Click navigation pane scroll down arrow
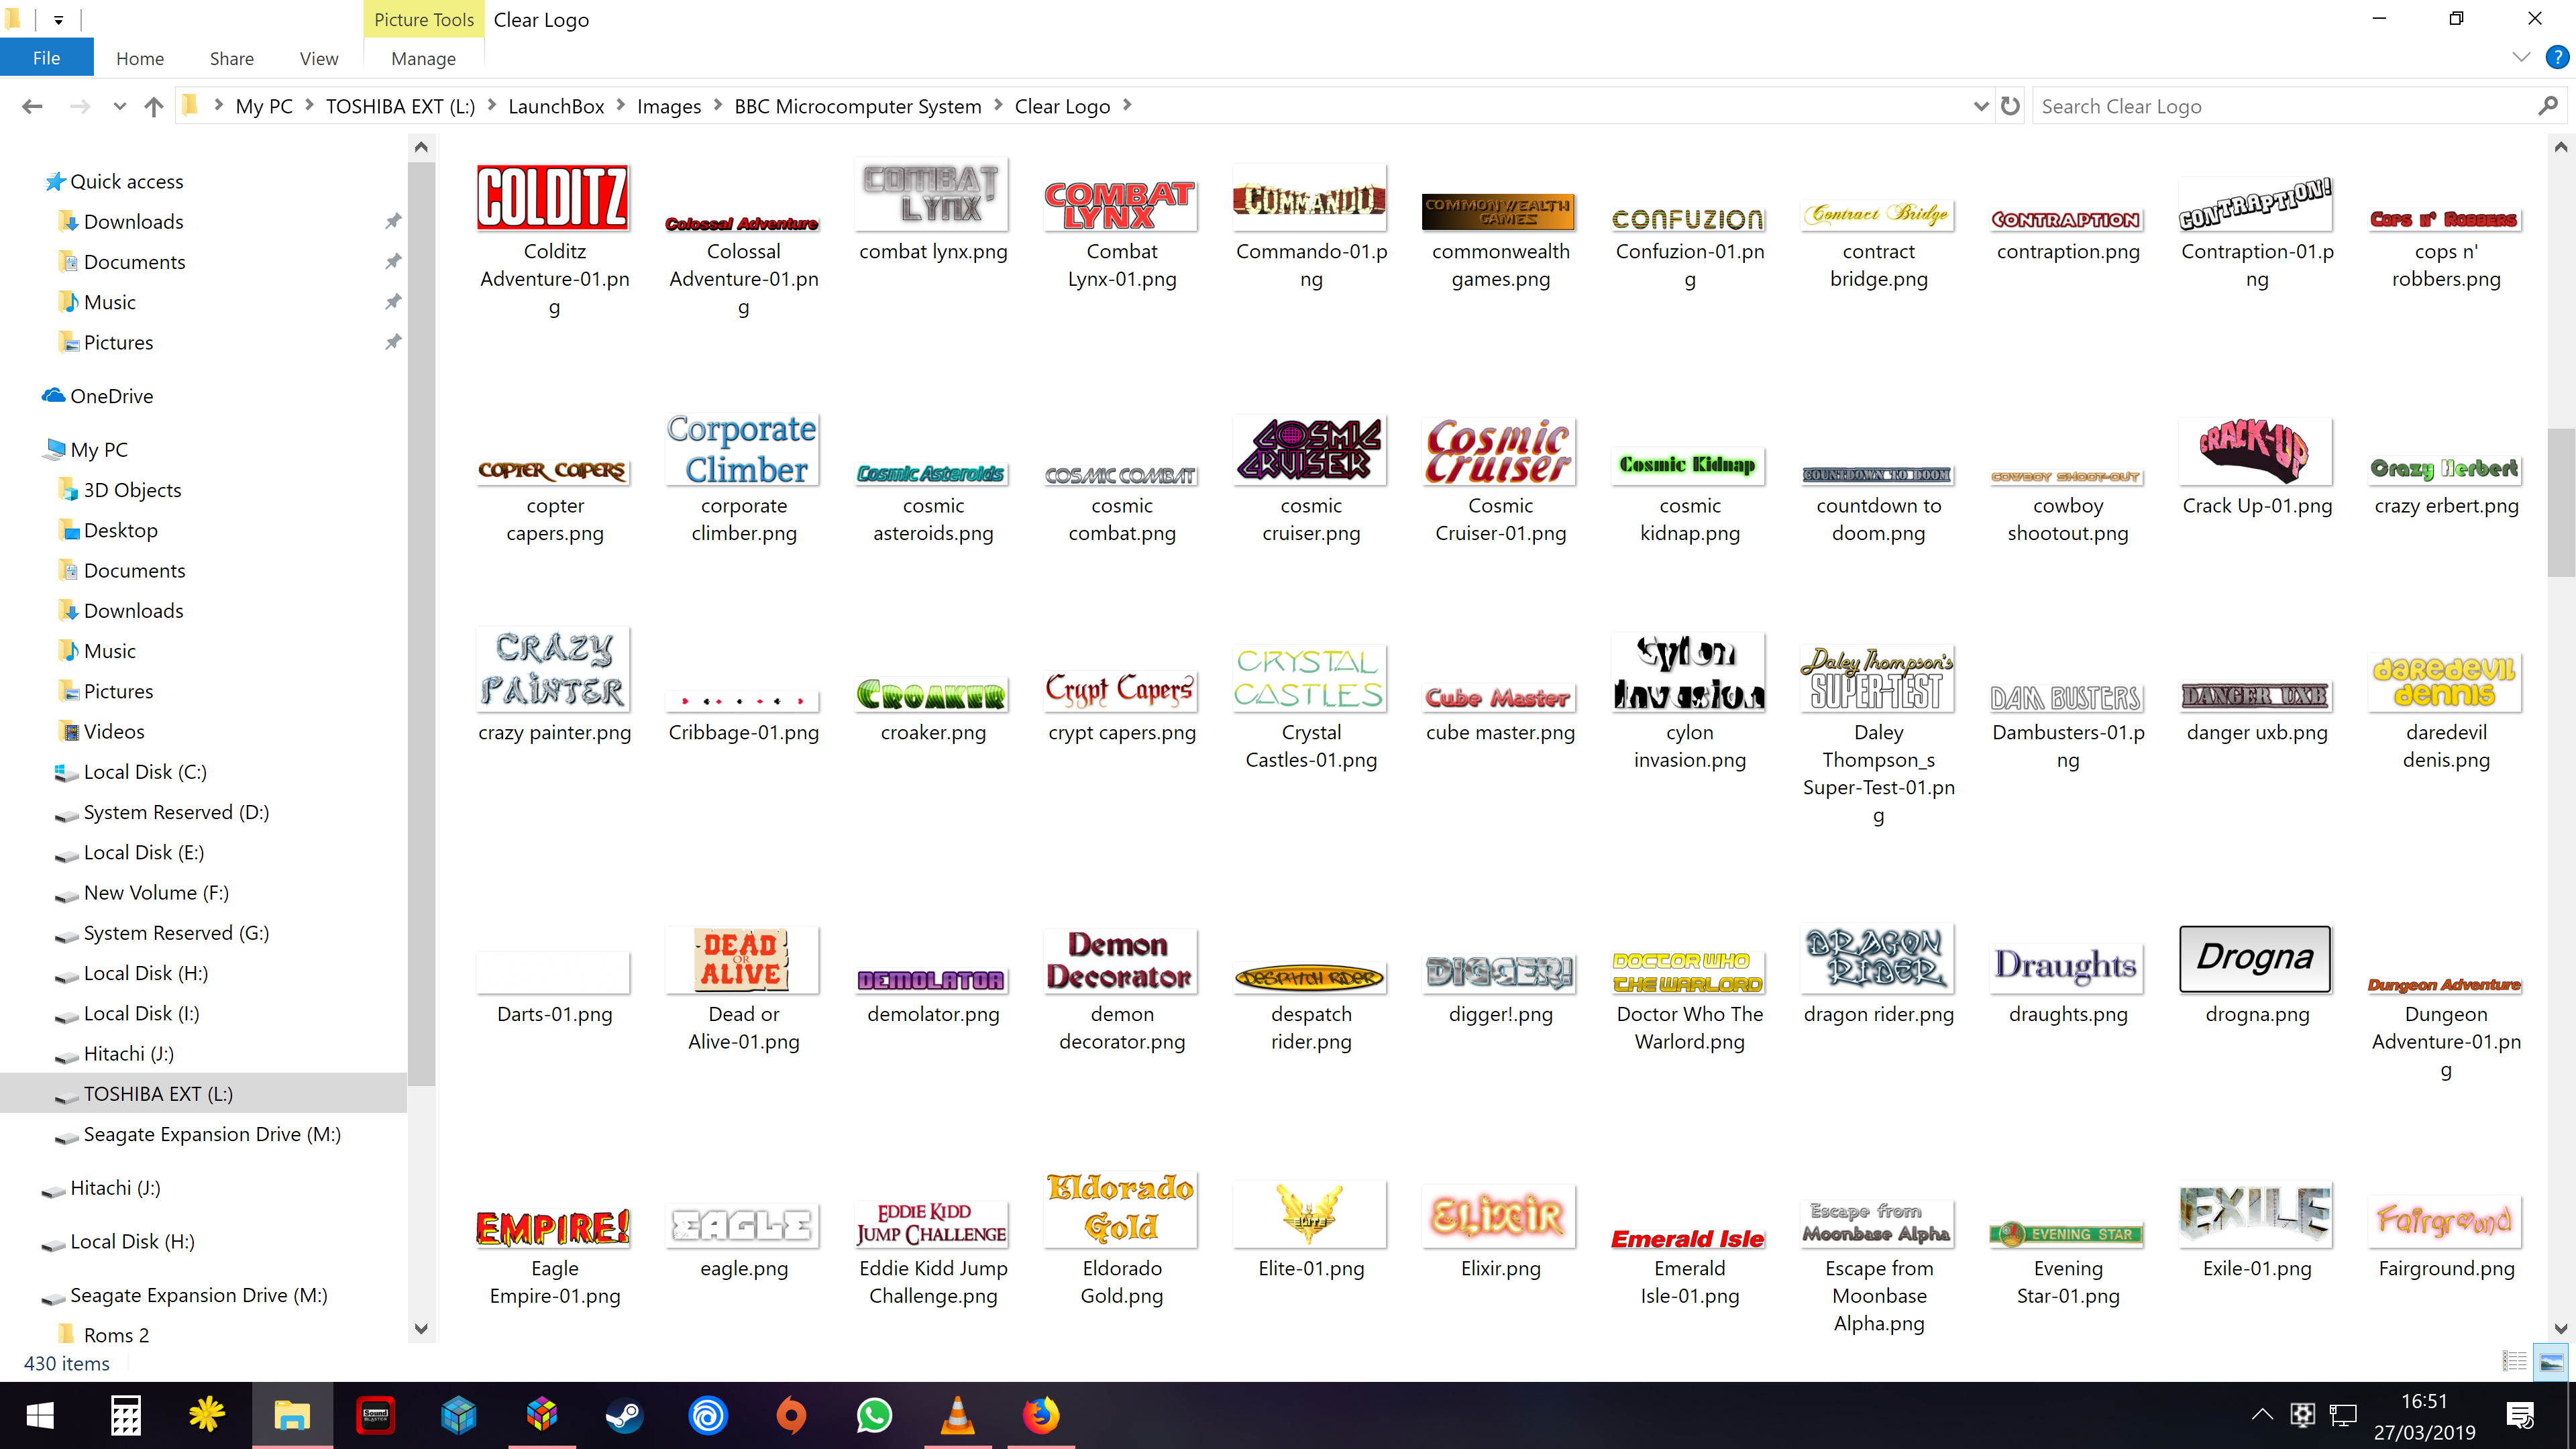Image resolution: width=2576 pixels, height=1449 pixels. (421, 1328)
